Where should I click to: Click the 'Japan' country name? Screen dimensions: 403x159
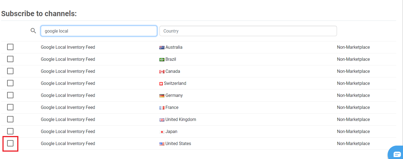[172, 131]
